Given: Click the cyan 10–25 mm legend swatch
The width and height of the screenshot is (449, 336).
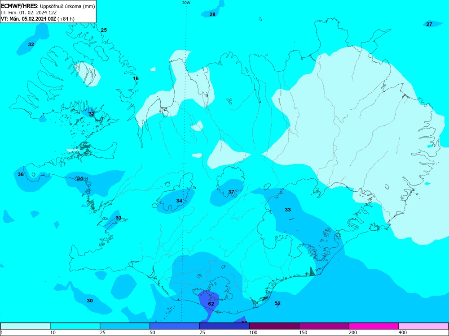Looking at the screenshot, I should coord(75,326).
